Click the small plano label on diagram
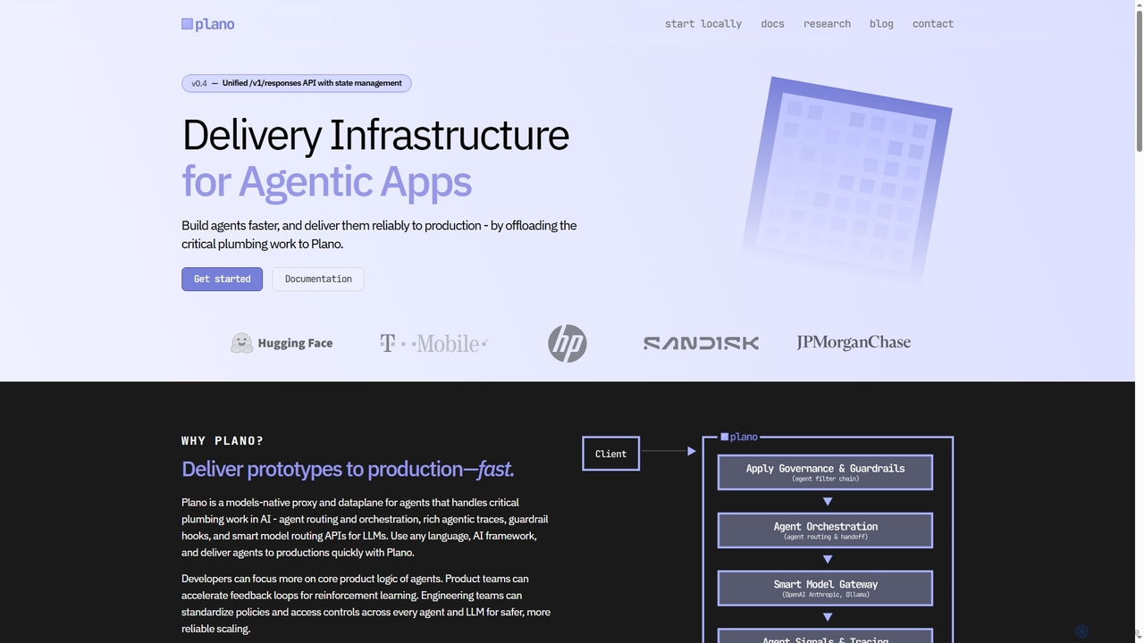 tap(739, 437)
